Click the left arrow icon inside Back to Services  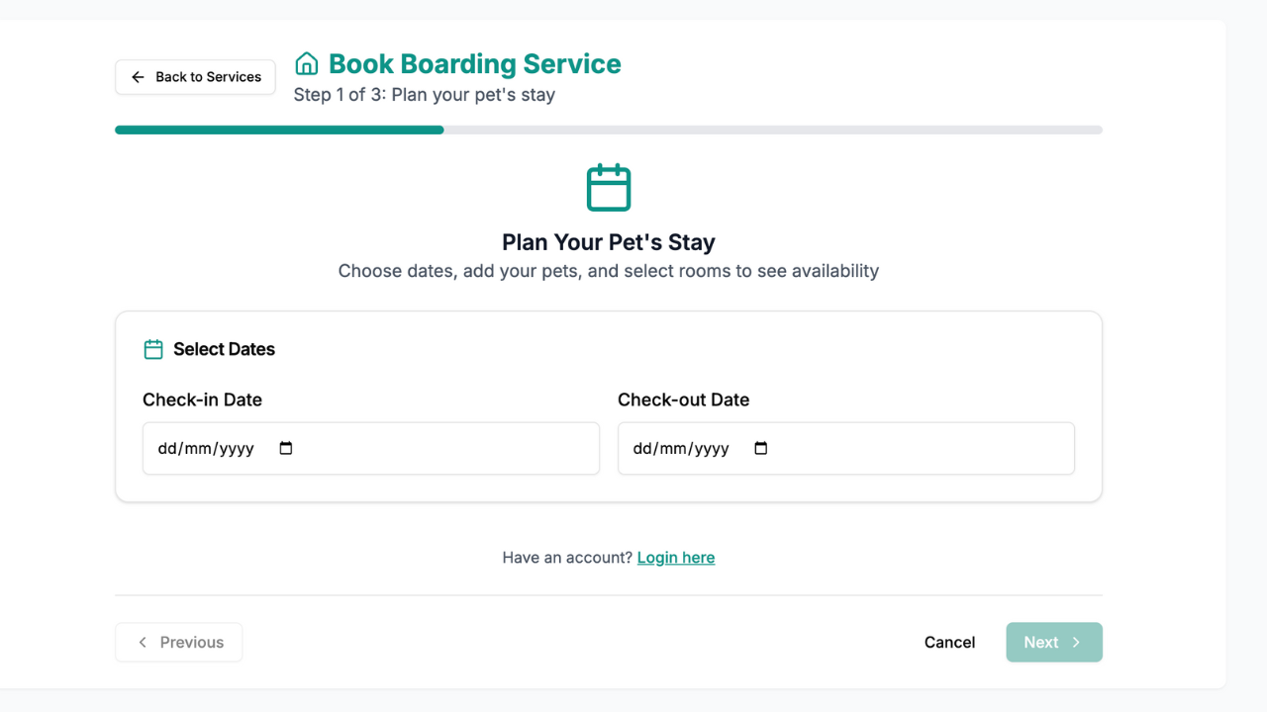pyautogui.click(x=138, y=76)
